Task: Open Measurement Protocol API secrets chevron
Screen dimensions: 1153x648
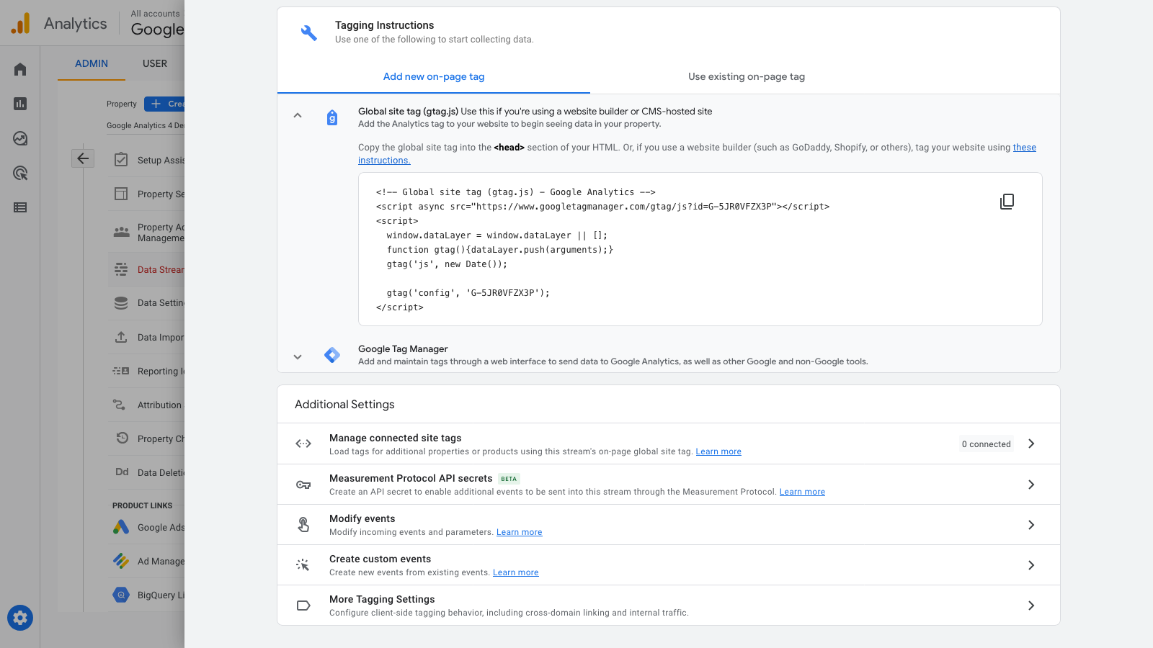Action: tap(1031, 485)
